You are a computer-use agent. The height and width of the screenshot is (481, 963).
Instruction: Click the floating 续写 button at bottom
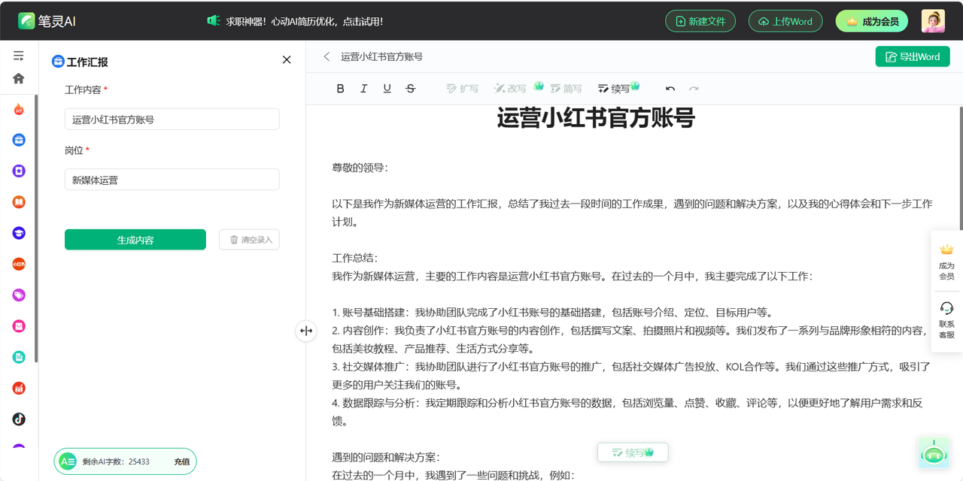click(x=633, y=452)
